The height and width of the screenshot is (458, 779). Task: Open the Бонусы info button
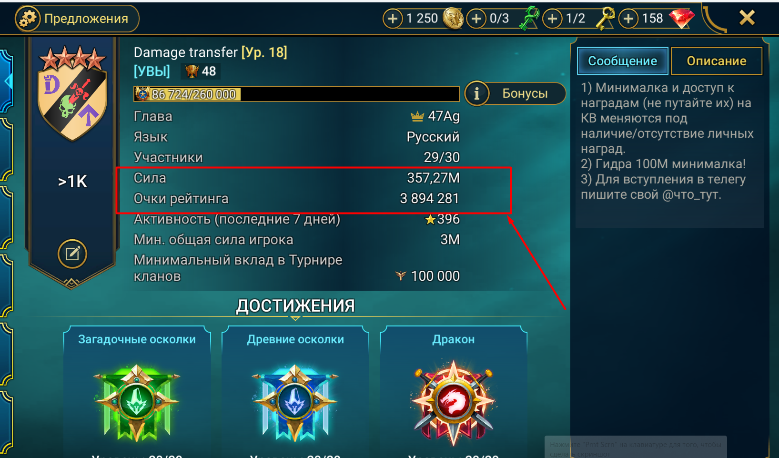click(x=515, y=93)
